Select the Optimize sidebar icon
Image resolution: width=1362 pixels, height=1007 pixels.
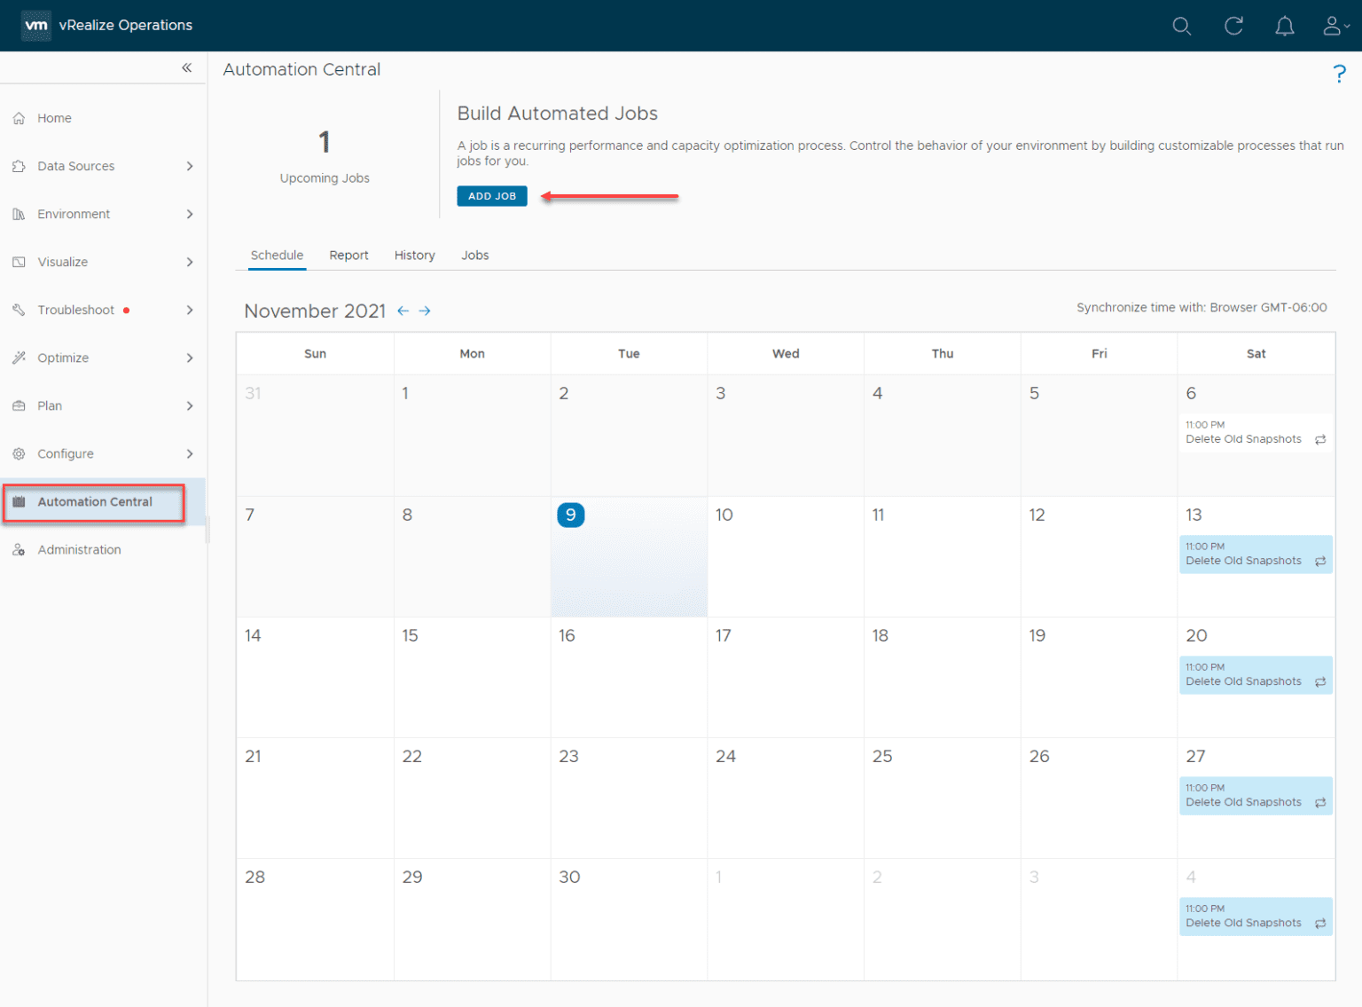[19, 358]
